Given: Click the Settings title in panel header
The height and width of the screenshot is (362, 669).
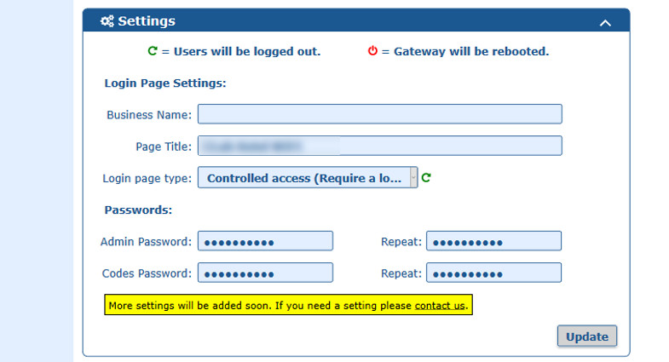Looking at the screenshot, I should click(147, 21).
